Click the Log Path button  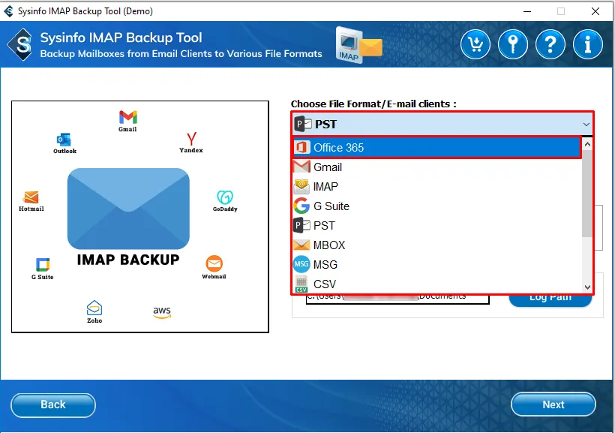pyautogui.click(x=550, y=299)
